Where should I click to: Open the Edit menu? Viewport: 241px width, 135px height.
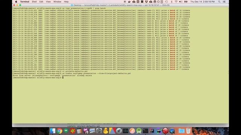coord(41,1)
